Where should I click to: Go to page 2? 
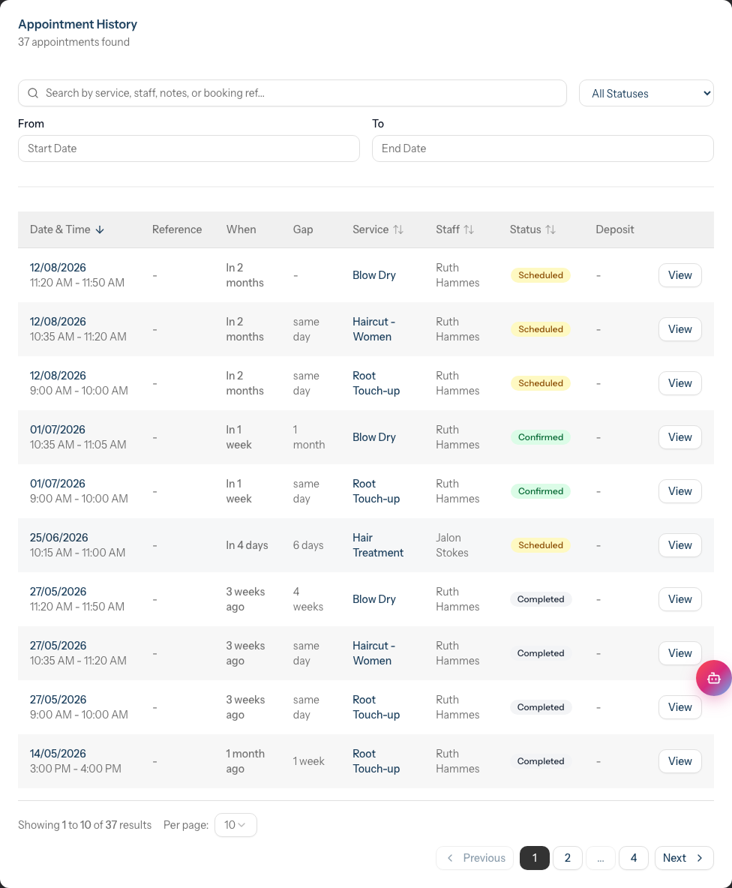(567, 858)
